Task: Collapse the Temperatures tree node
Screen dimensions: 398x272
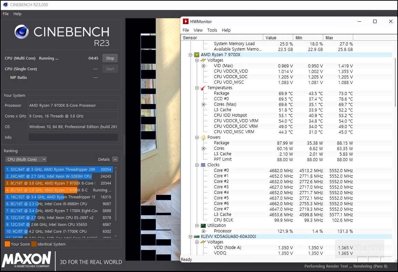Action: (x=197, y=88)
